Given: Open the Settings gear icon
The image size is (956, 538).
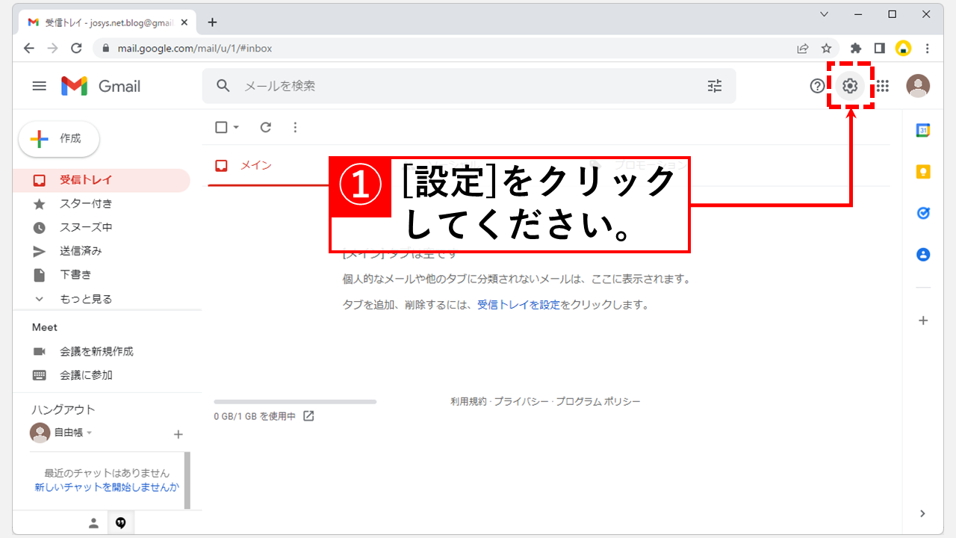Looking at the screenshot, I should pos(849,86).
